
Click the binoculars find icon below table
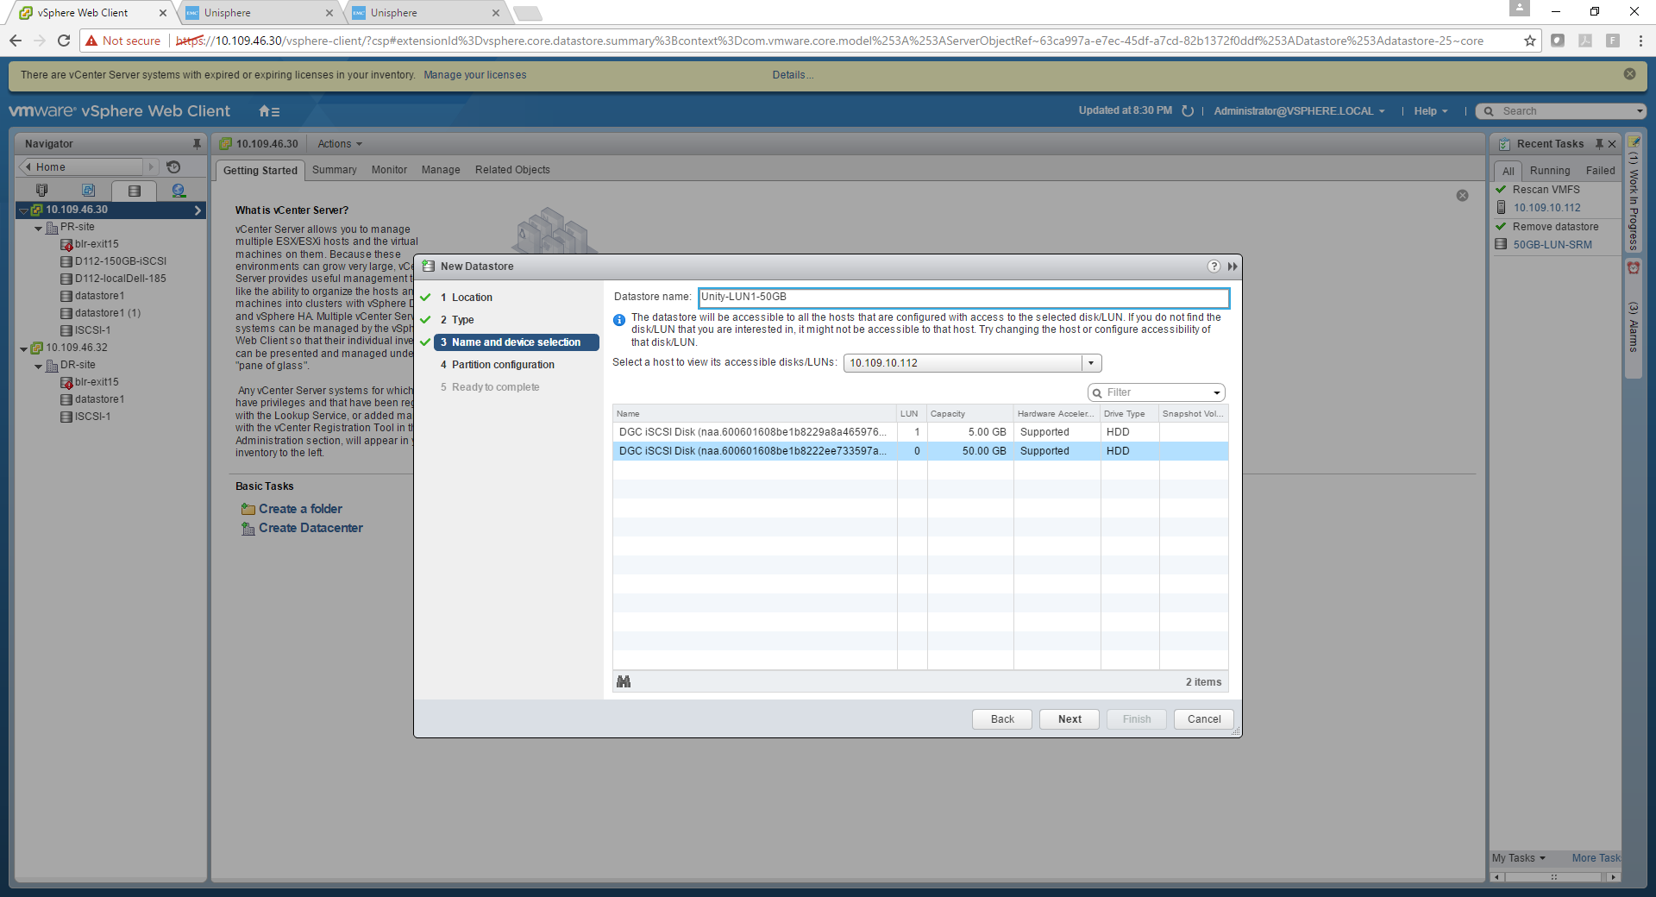[x=624, y=682]
